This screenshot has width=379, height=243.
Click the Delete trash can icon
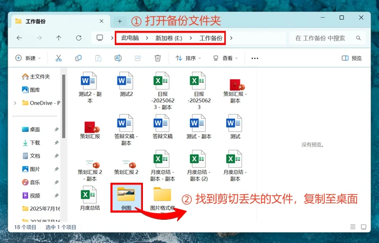point(158,58)
